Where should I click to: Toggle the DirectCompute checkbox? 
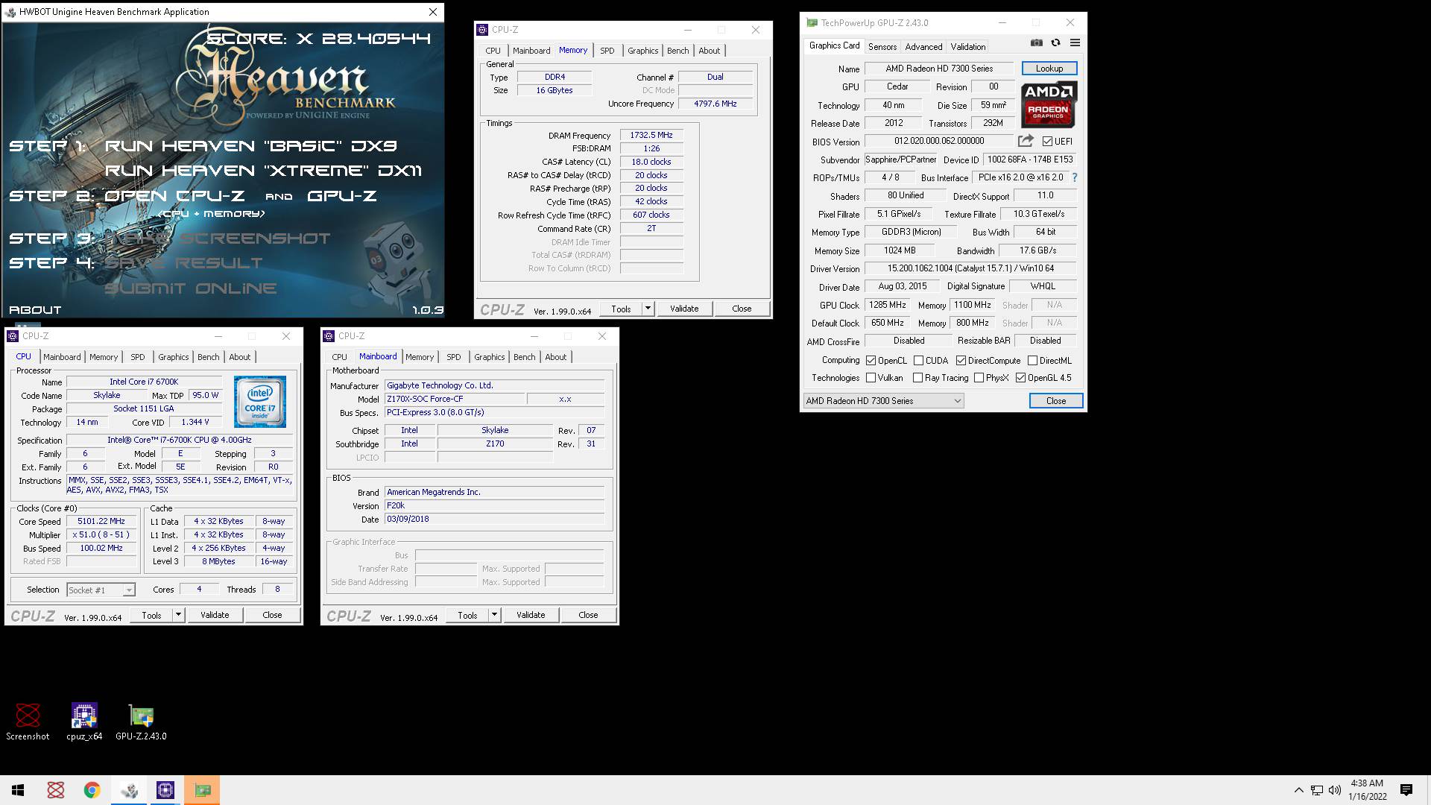click(x=961, y=361)
